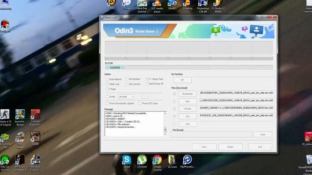Image resolution: width=312 pixels, height=175 pixels.
Task: Select the Audacity desktop icon
Action: click(x=187, y=5)
